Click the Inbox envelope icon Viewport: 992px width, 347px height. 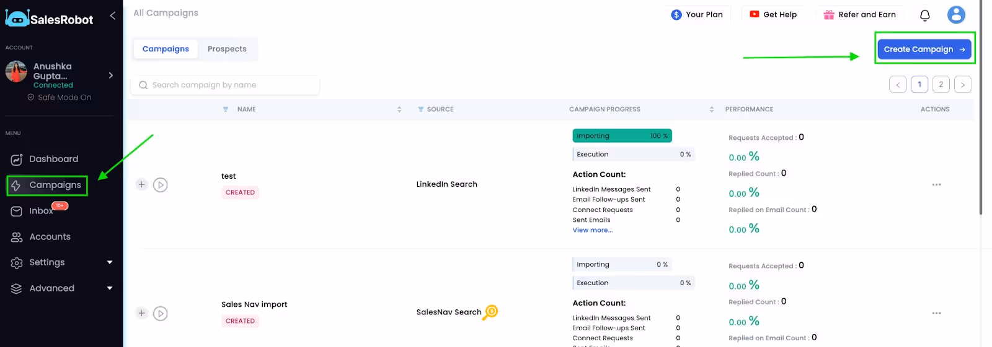click(x=17, y=212)
